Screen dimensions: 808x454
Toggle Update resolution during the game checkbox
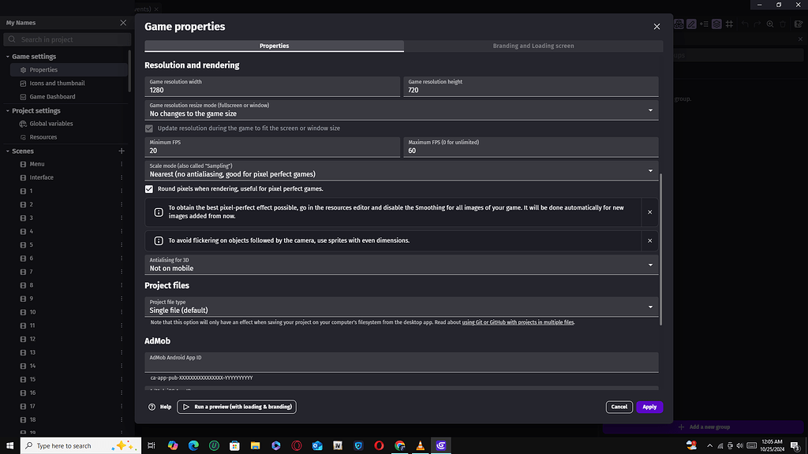[149, 128]
